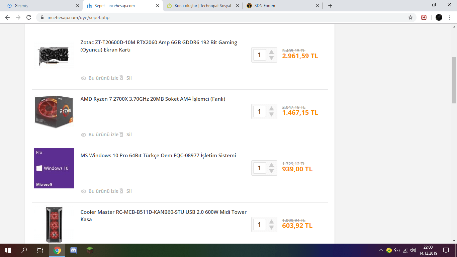This screenshot has width=457, height=257.
Task: Click the scrollbar up arrow
Action: [454, 27]
